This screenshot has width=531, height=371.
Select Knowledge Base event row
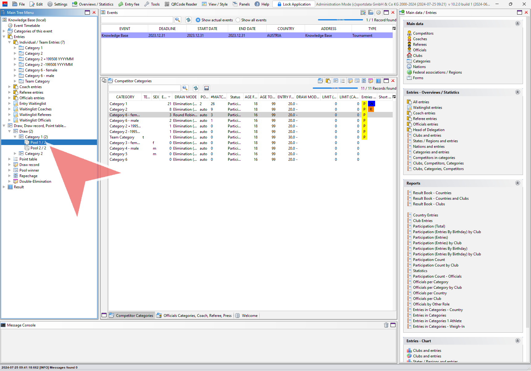click(247, 36)
